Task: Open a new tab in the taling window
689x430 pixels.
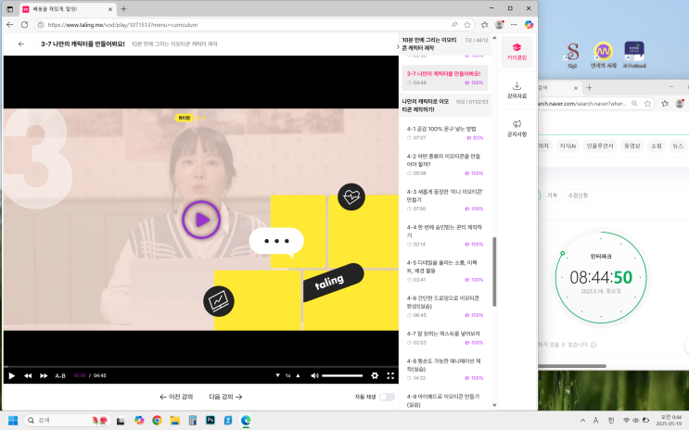Action: tap(123, 8)
